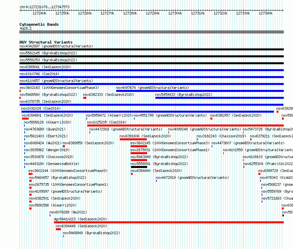Screen dimensions: 293x249
Task: Open the nsv3182243 Chaisson2019 label
Action: click(x=221, y=136)
